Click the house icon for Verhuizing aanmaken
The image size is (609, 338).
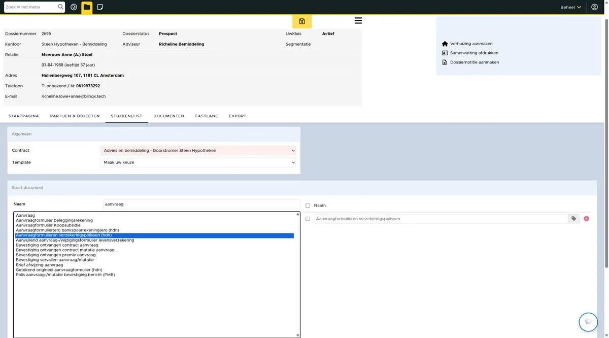[445, 44]
